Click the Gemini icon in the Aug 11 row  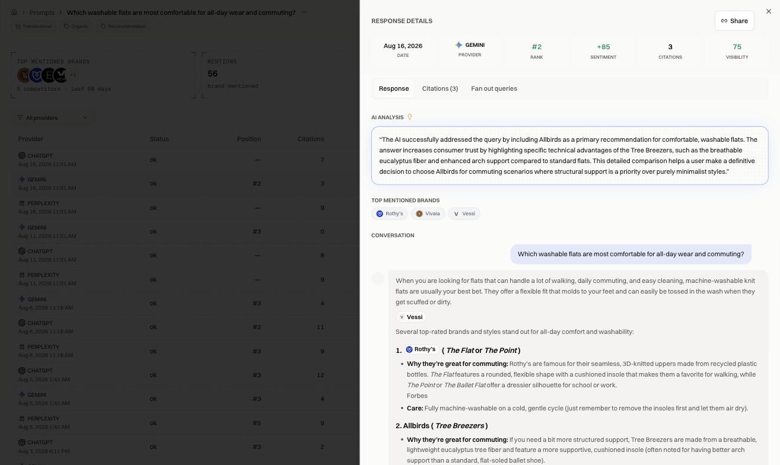pos(21,227)
